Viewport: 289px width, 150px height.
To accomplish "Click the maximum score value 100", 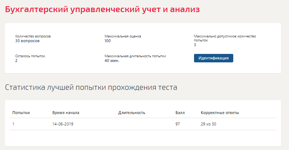I will tap(107, 41).
